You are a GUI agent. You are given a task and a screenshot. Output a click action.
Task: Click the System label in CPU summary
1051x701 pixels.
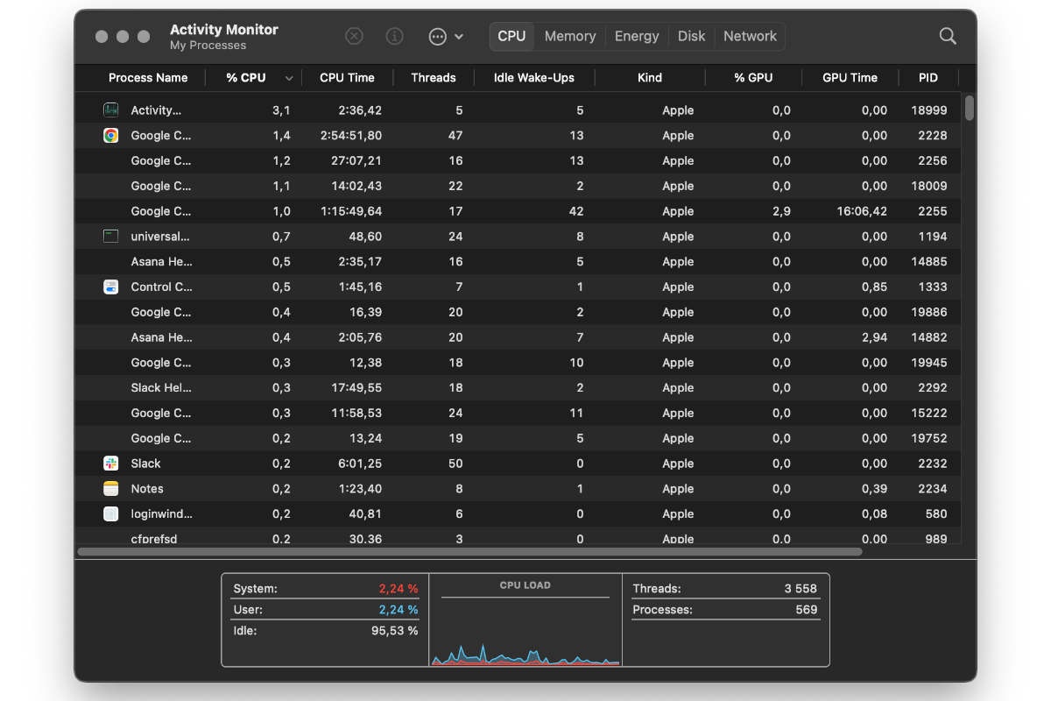pyautogui.click(x=255, y=589)
